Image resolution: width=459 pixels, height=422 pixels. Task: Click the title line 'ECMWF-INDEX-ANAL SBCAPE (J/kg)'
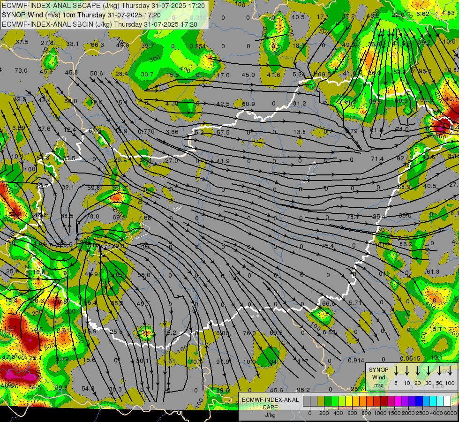(103, 6)
